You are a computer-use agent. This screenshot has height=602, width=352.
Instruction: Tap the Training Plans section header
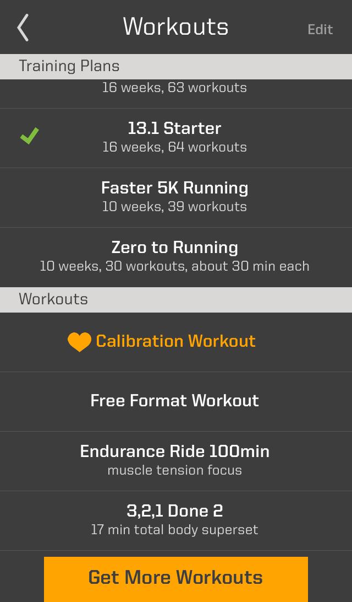coord(68,67)
